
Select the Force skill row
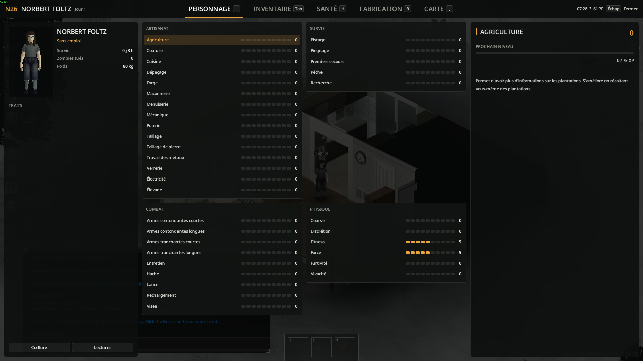[x=386, y=252]
